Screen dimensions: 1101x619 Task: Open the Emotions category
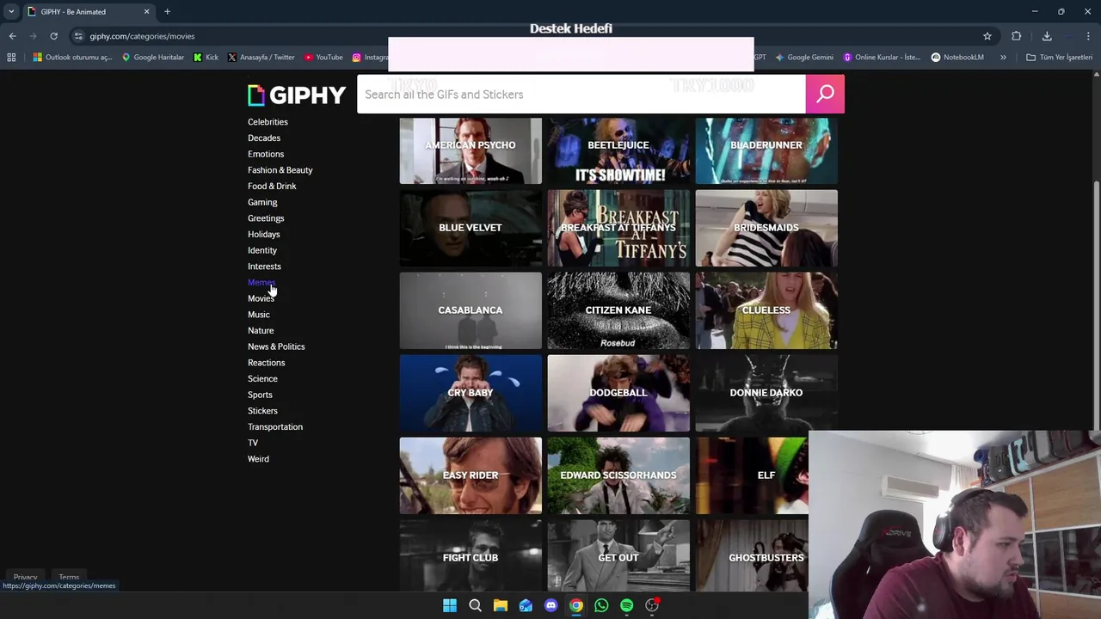click(x=266, y=154)
